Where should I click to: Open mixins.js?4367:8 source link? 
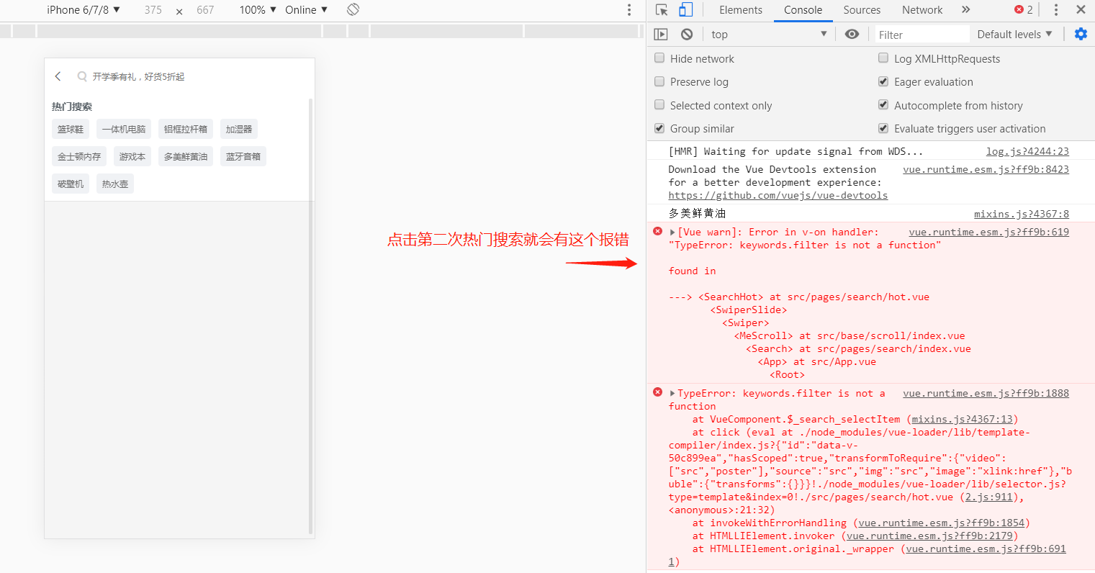point(1022,214)
